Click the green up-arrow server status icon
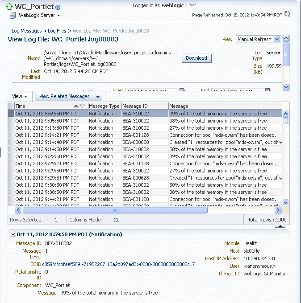 [9, 7]
